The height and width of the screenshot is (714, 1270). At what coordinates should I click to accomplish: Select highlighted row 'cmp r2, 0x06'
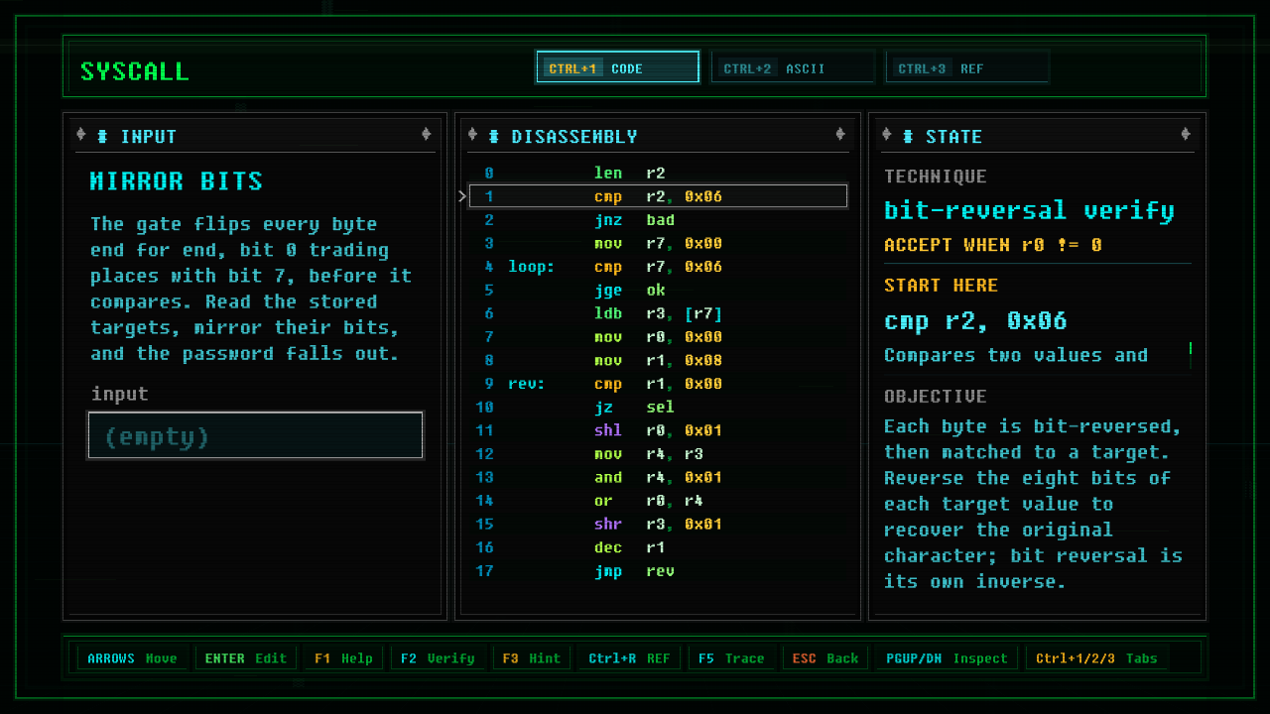pos(658,196)
